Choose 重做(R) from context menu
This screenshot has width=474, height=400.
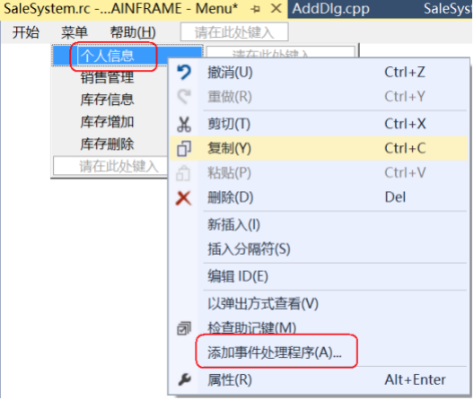(319, 97)
